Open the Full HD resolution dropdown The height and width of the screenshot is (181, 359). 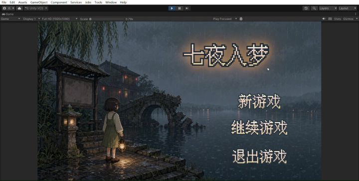pos(59,19)
